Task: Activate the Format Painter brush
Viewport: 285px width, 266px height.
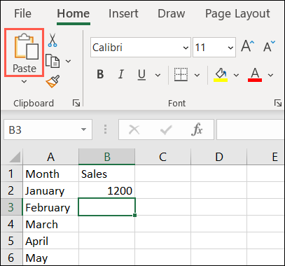Action: (x=53, y=81)
